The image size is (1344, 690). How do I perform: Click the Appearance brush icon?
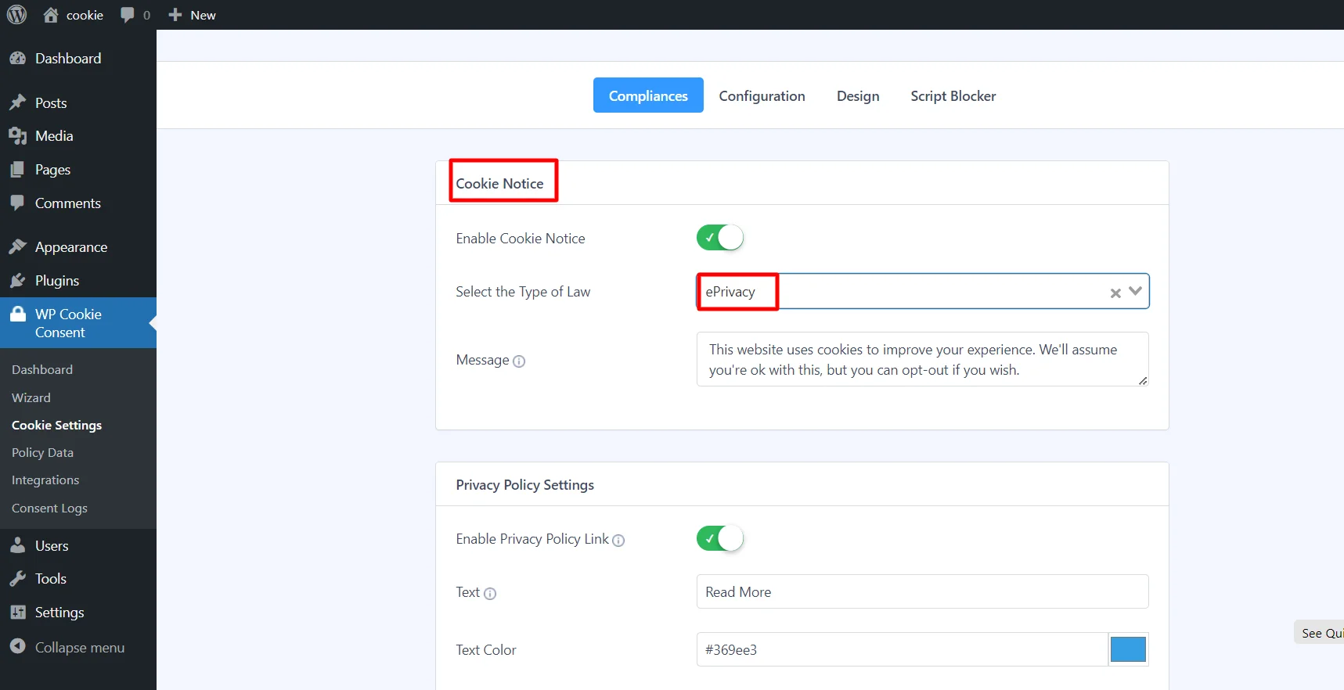pyautogui.click(x=17, y=247)
